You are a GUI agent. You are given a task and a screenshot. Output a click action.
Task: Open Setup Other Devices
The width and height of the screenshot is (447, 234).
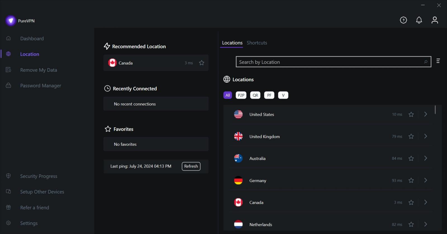tap(42, 192)
